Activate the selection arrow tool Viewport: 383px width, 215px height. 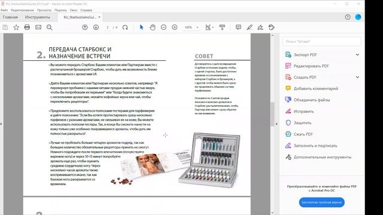point(141,27)
